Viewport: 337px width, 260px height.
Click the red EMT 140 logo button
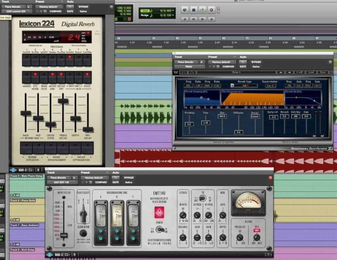tap(159, 213)
